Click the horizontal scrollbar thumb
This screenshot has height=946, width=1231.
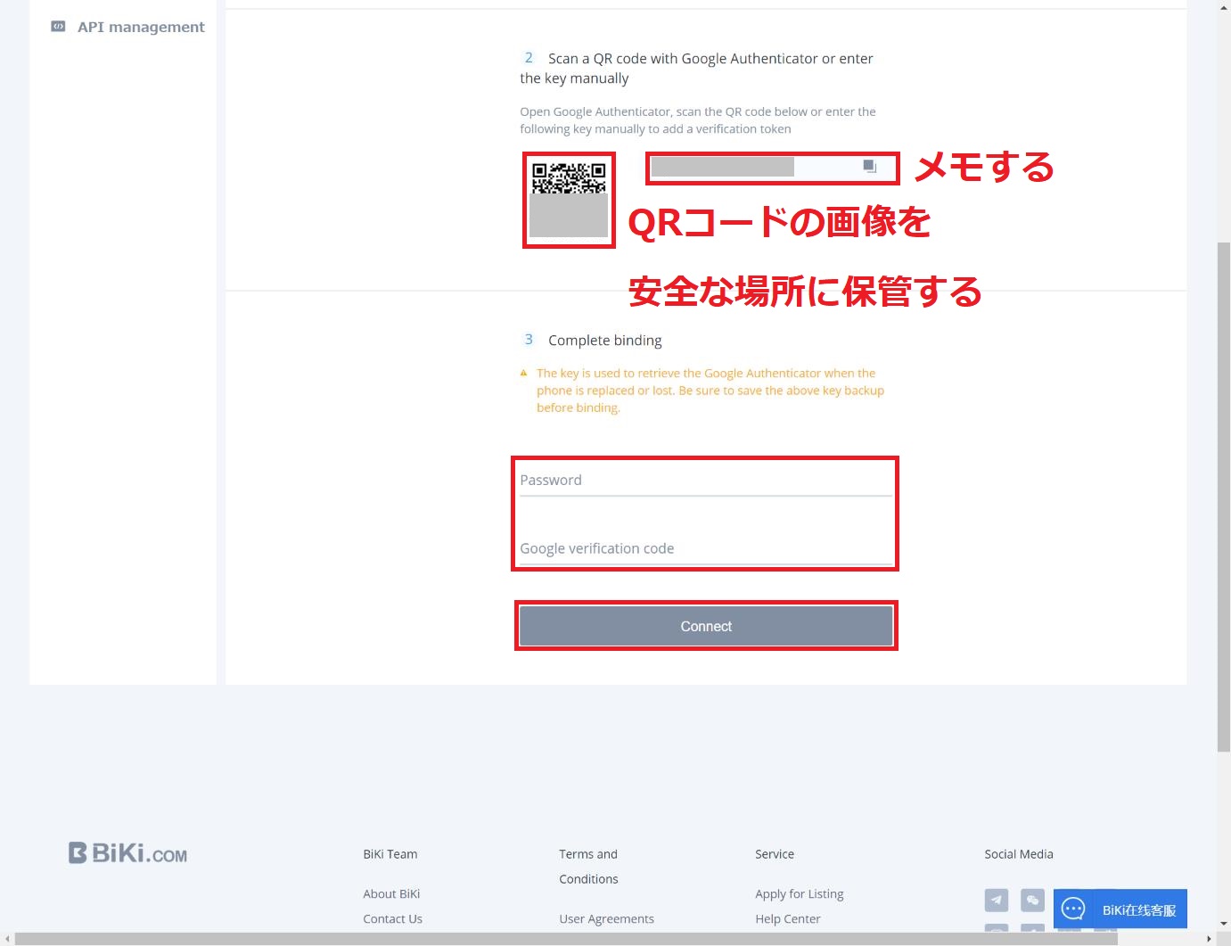(566, 939)
